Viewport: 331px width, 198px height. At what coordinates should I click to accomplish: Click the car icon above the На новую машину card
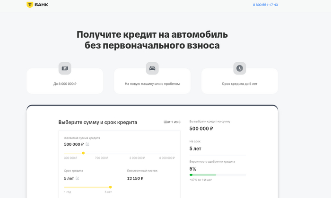152,68
